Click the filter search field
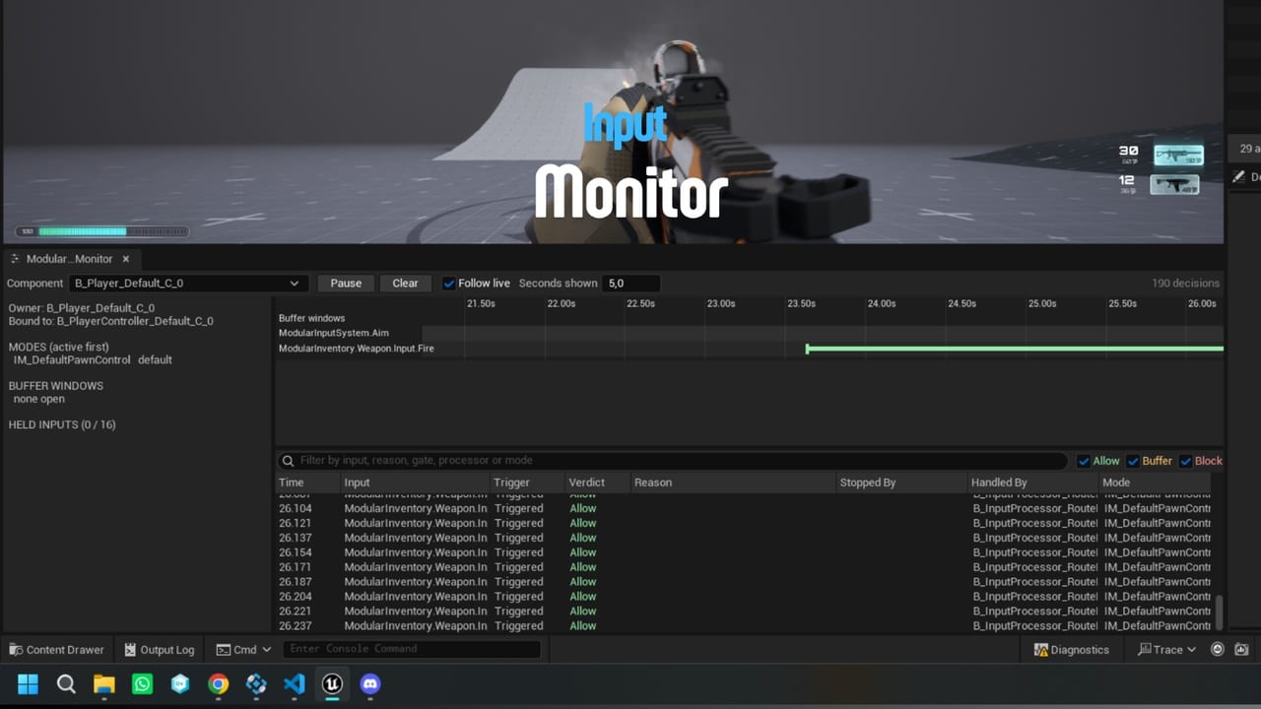Image resolution: width=1261 pixels, height=709 pixels. 672,461
